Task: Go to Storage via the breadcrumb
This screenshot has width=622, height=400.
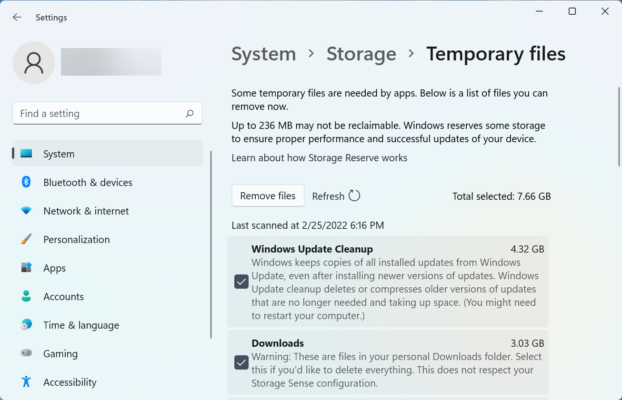Action: [361, 54]
